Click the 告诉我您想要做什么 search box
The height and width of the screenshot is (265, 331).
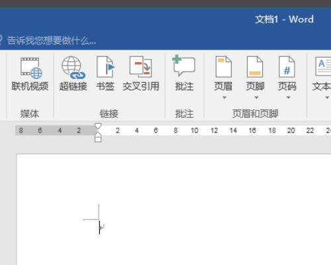pyautogui.click(x=52, y=40)
